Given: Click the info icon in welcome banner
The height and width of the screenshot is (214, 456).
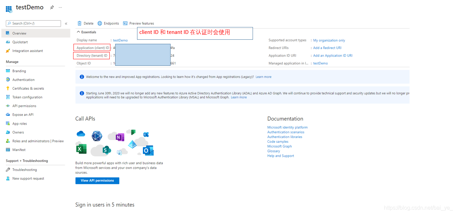Looking at the screenshot, I should (x=82, y=77).
